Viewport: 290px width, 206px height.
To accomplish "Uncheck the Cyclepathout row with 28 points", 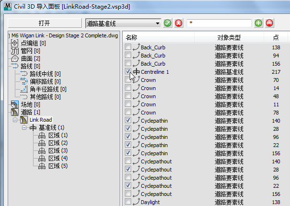I will [x=128, y=169].
